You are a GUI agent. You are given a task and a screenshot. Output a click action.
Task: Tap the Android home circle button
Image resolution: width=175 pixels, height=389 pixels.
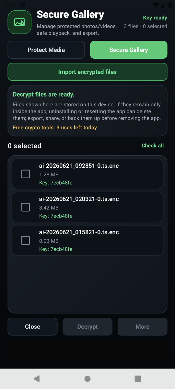pyautogui.click(x=87, y=379)
